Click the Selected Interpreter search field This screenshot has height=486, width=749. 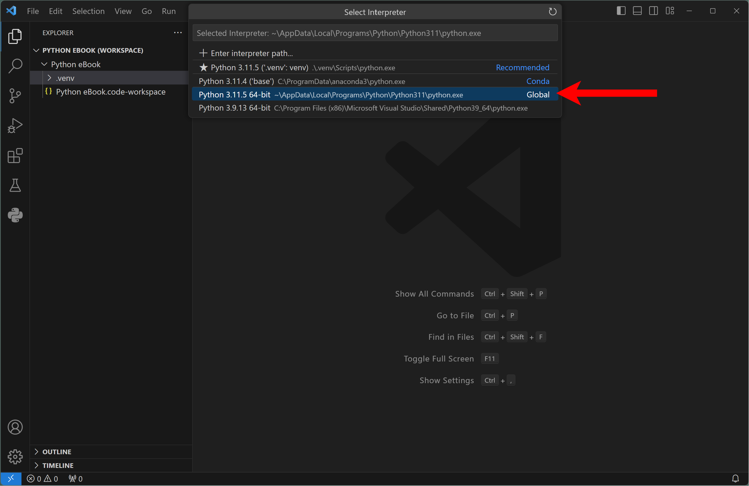[x=375, y=33]
